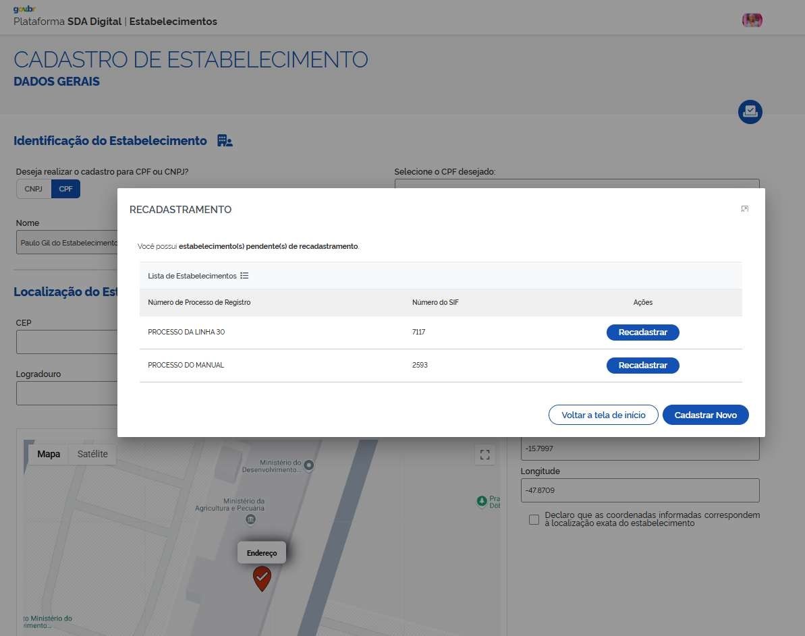The image size is (805, 636).
Task: Click the user avatar in header
Action: point(752,20)
